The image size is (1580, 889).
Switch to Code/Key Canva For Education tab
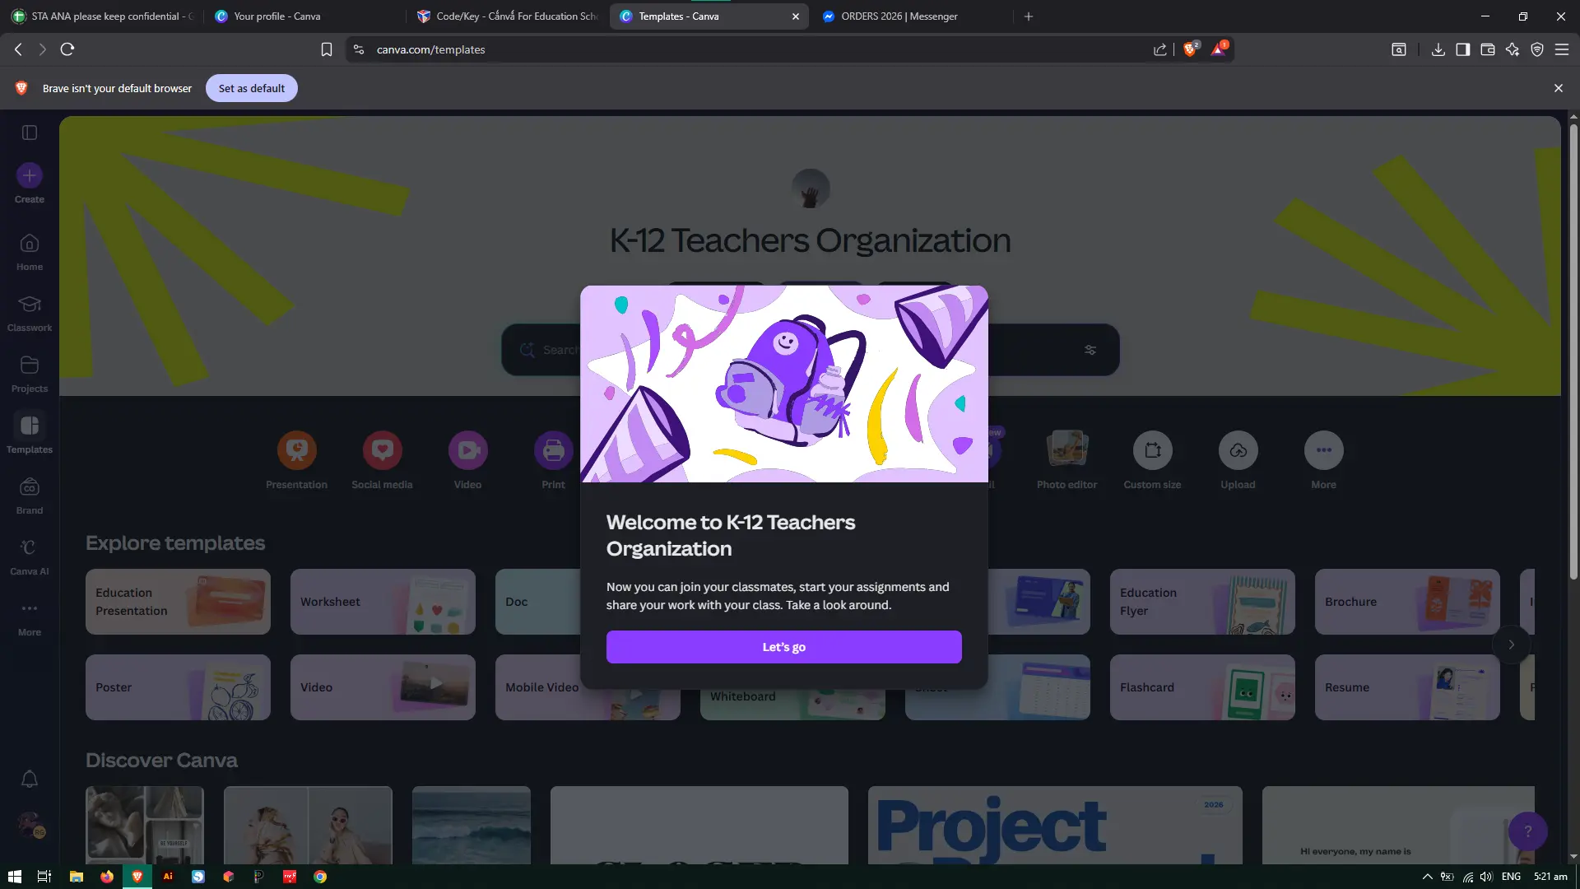pos(507,16)
